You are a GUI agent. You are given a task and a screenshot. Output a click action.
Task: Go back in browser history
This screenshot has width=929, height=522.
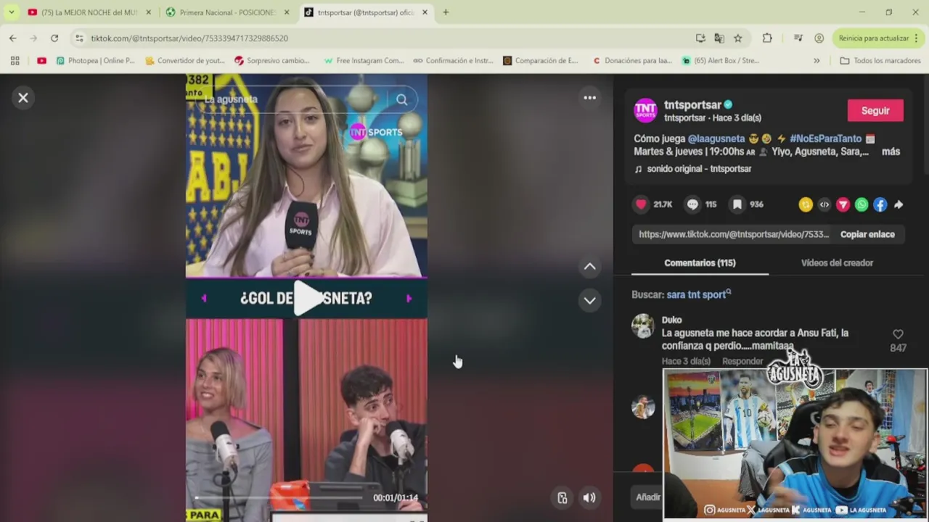12,38
